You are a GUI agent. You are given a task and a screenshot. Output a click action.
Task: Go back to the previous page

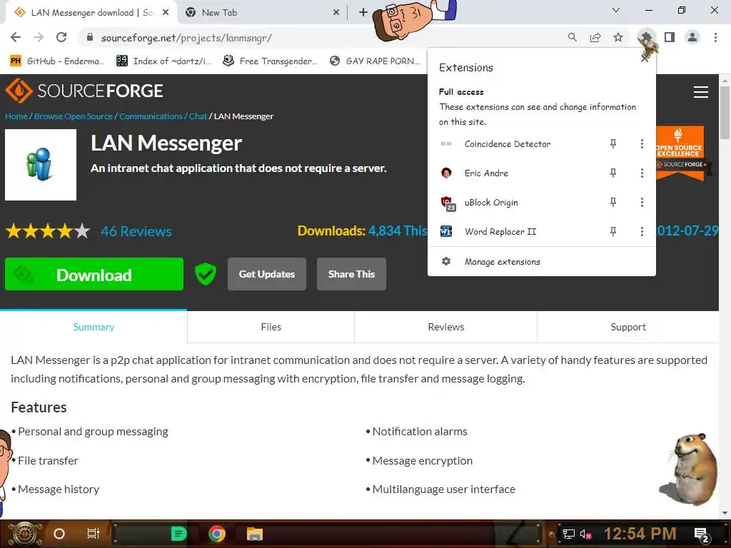coord(16,38)
